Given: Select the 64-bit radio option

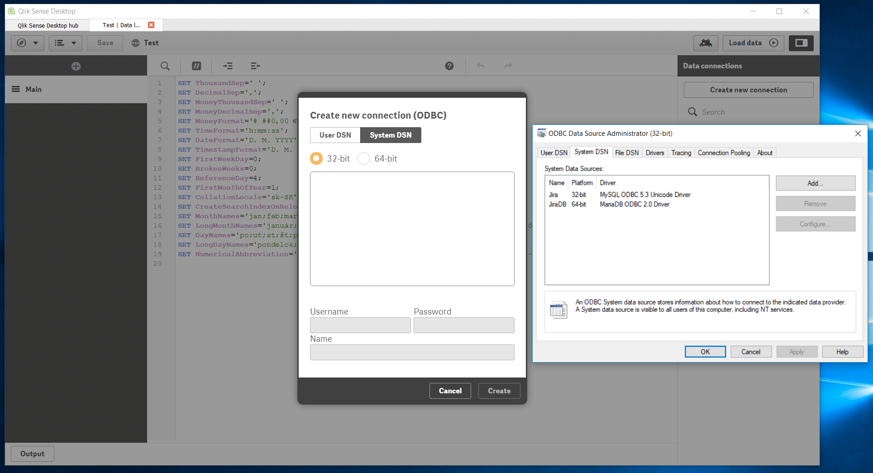Looking at the screenshot, I should coord(364,158).
